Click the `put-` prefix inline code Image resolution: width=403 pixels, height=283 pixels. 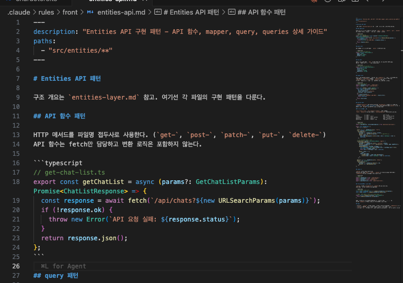tap(270, 135)
